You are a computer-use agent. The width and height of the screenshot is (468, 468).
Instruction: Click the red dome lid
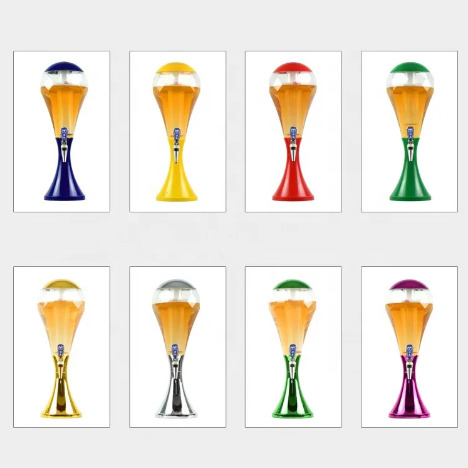coord(293,68)
